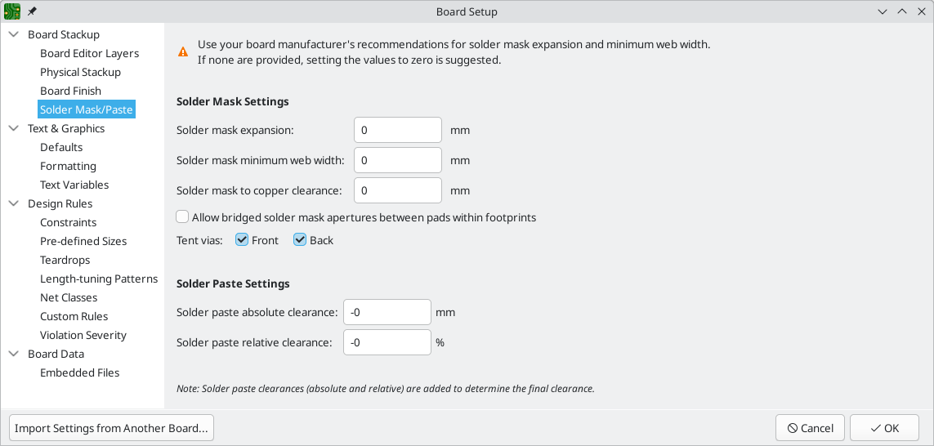Click the pin window icon
This screenshot has width=934, height=446.
point(32,12)
